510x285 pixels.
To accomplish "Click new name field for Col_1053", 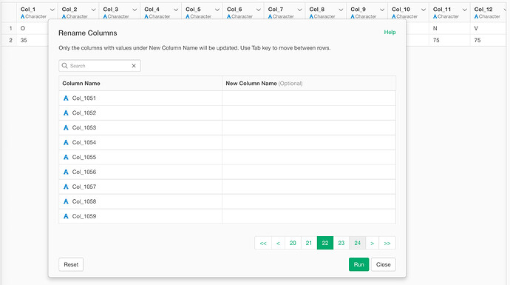I will (309, 127).
